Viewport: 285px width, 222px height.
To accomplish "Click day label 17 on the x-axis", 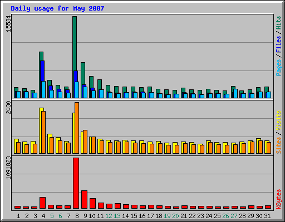I will coord(150,216).
